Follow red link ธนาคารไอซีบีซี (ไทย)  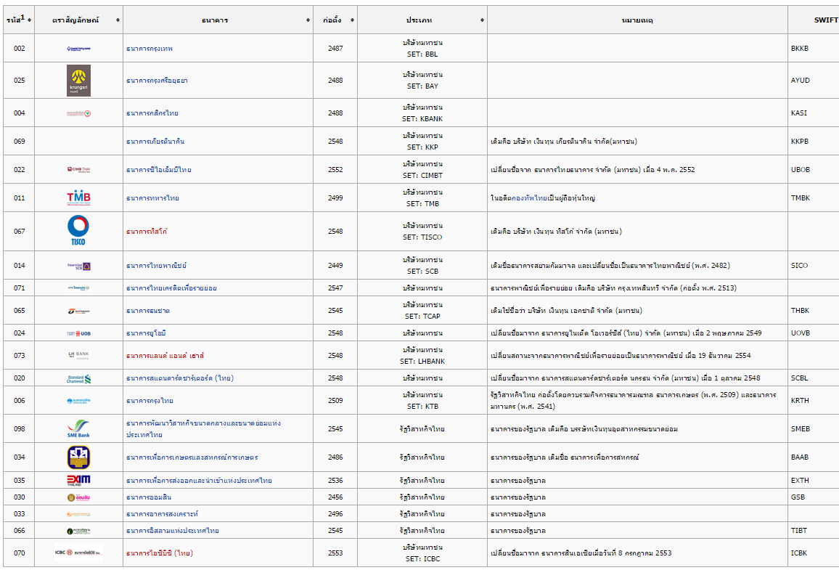(160, 553)
